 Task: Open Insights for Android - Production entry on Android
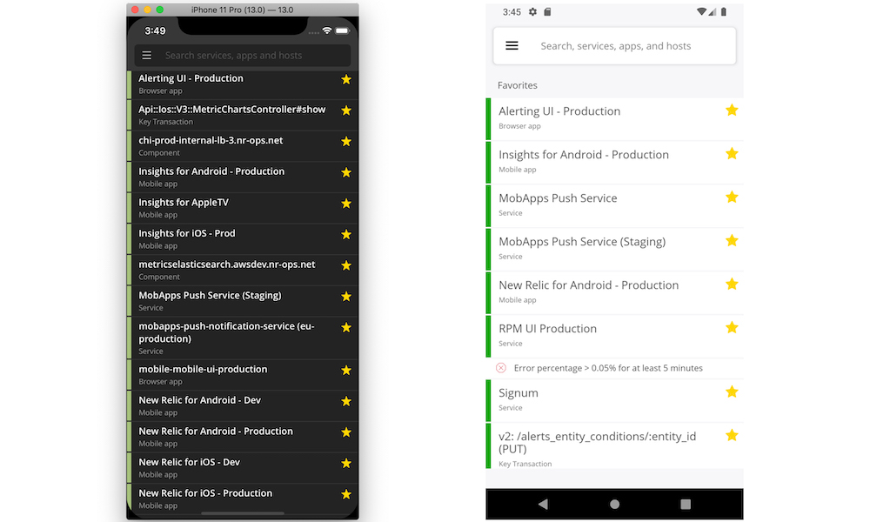pos(615,163)
